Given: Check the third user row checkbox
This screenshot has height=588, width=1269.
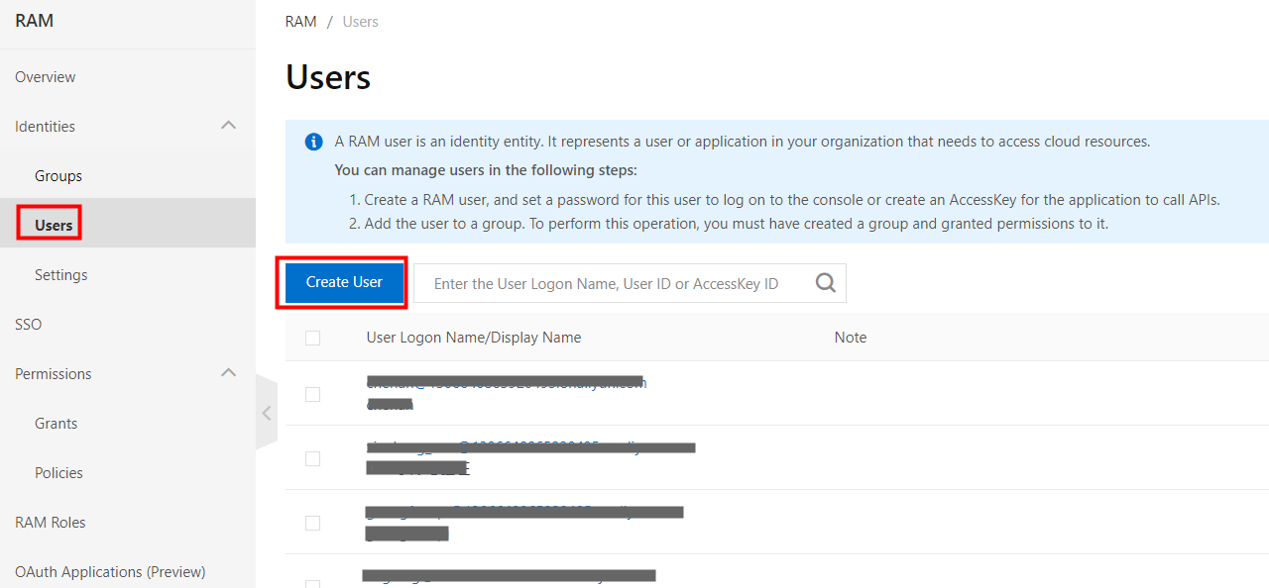Looking at the screenshot, I should [313, 523].
